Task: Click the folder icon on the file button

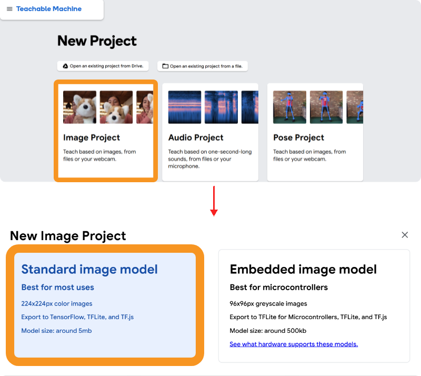Action: click(x=165, y=66)
